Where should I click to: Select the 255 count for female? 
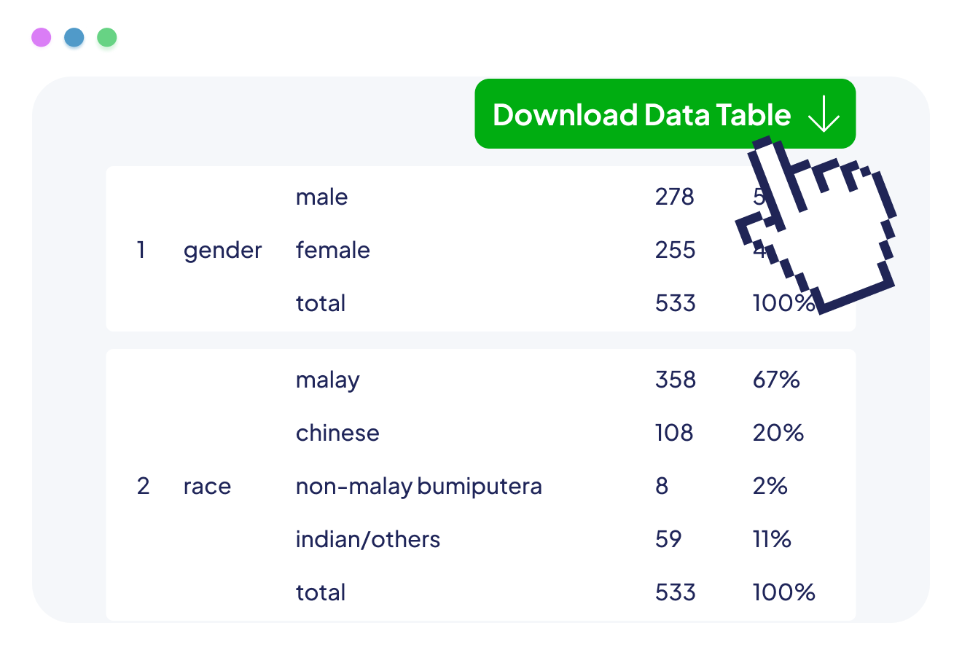[x=675, y=251]
